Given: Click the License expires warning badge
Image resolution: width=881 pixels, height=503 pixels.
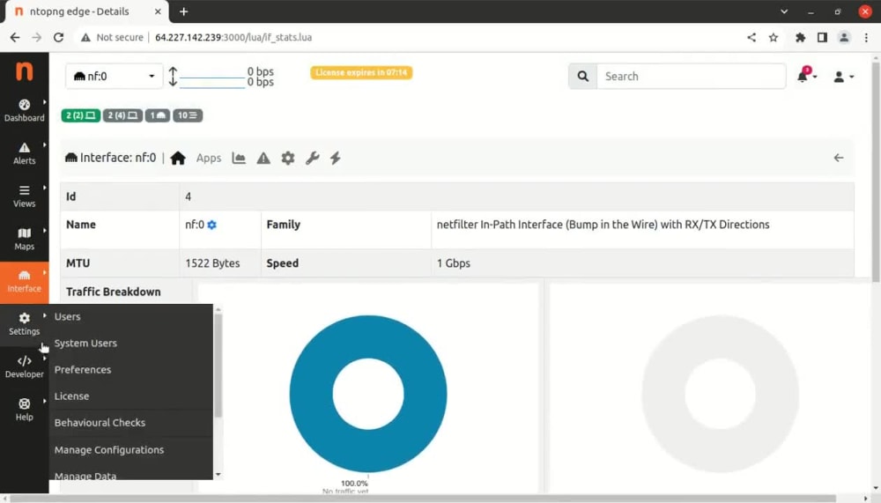Looking at the screenshot, I should pos(361,72).
